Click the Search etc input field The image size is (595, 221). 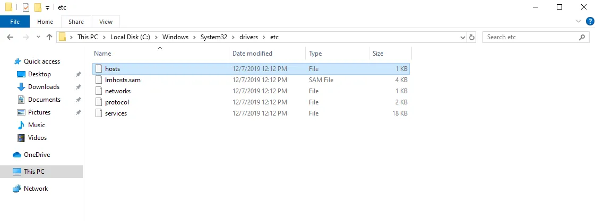536,37
